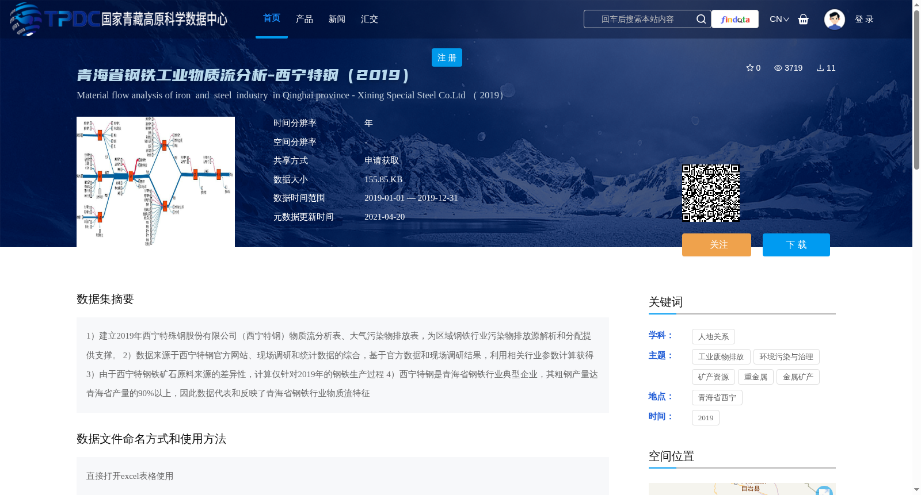921x495 pixels.
Task: Open the material flow diagram thumbnail
Action: [155, 182]
